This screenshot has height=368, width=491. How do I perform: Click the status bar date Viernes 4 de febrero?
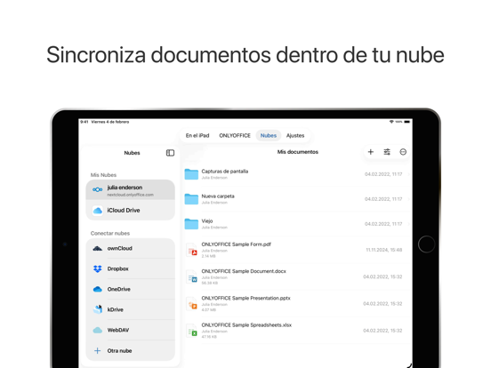110,122
